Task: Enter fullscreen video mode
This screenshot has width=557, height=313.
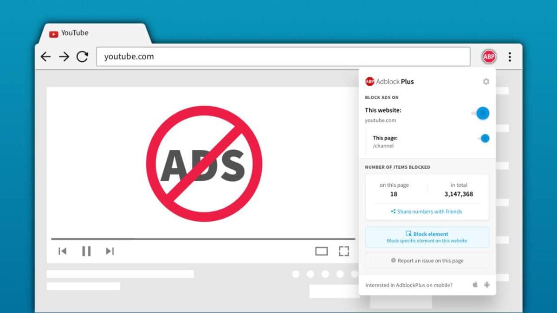Action: click(x=343, y=251)
